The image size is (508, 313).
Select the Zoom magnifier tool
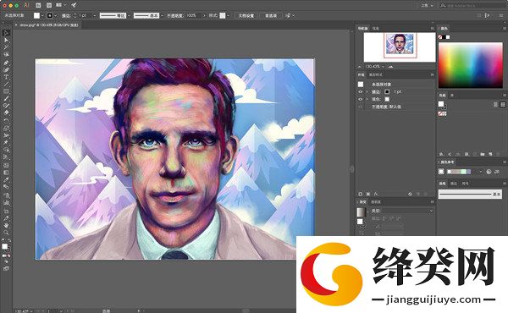click(6, 233)
